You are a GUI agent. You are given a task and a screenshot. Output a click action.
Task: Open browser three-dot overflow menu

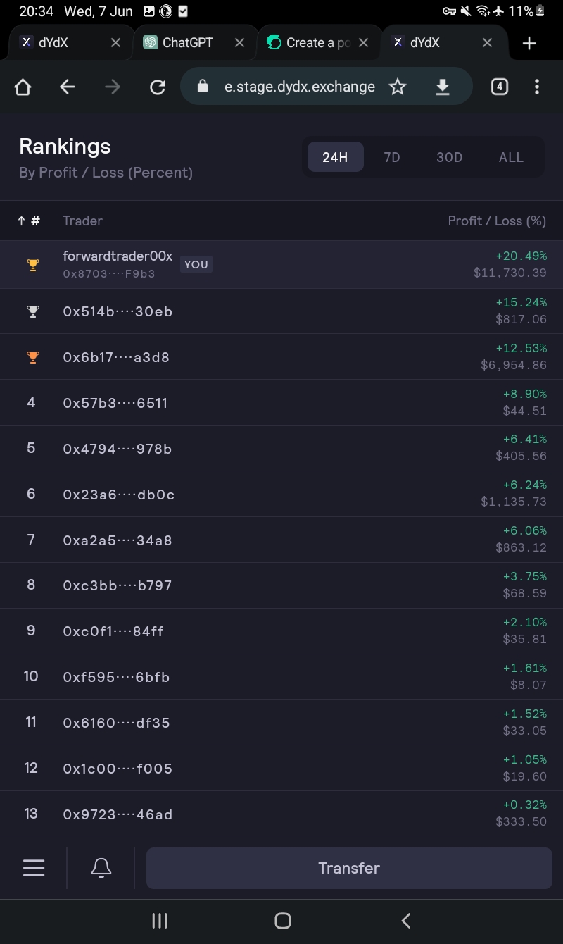[x=537, y=87]
